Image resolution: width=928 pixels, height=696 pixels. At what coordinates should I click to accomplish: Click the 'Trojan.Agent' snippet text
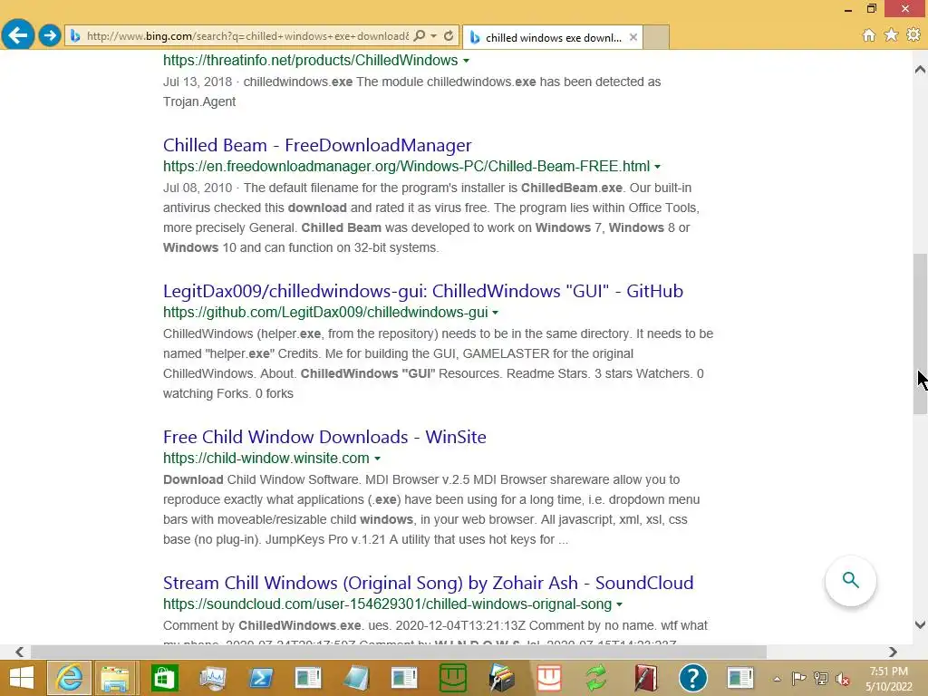click(199, 101)
